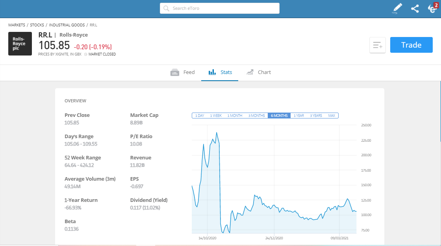Screen dimensions: 441x246
Task: Click the Day's Range value
Action: (81, 144)
